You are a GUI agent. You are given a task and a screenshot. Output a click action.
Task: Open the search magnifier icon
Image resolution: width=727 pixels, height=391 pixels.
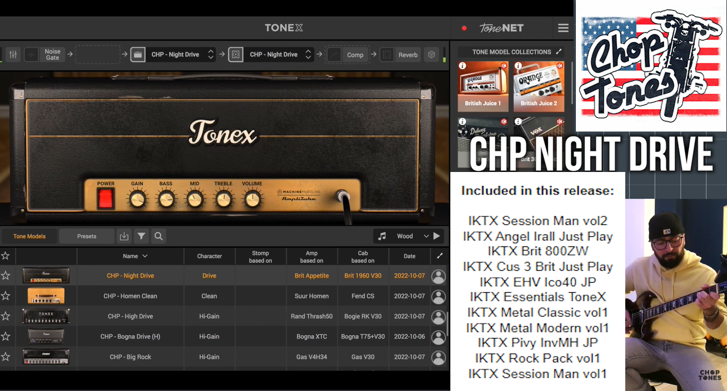pyautogui.click(x=159, y=236)
